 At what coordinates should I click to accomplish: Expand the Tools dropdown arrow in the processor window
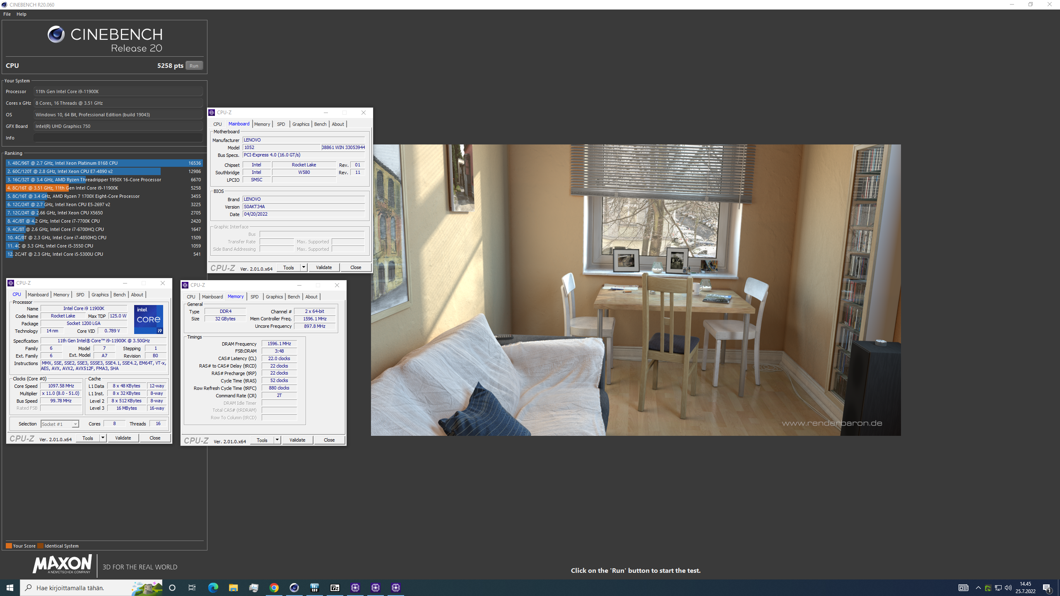tap(103, 438)
